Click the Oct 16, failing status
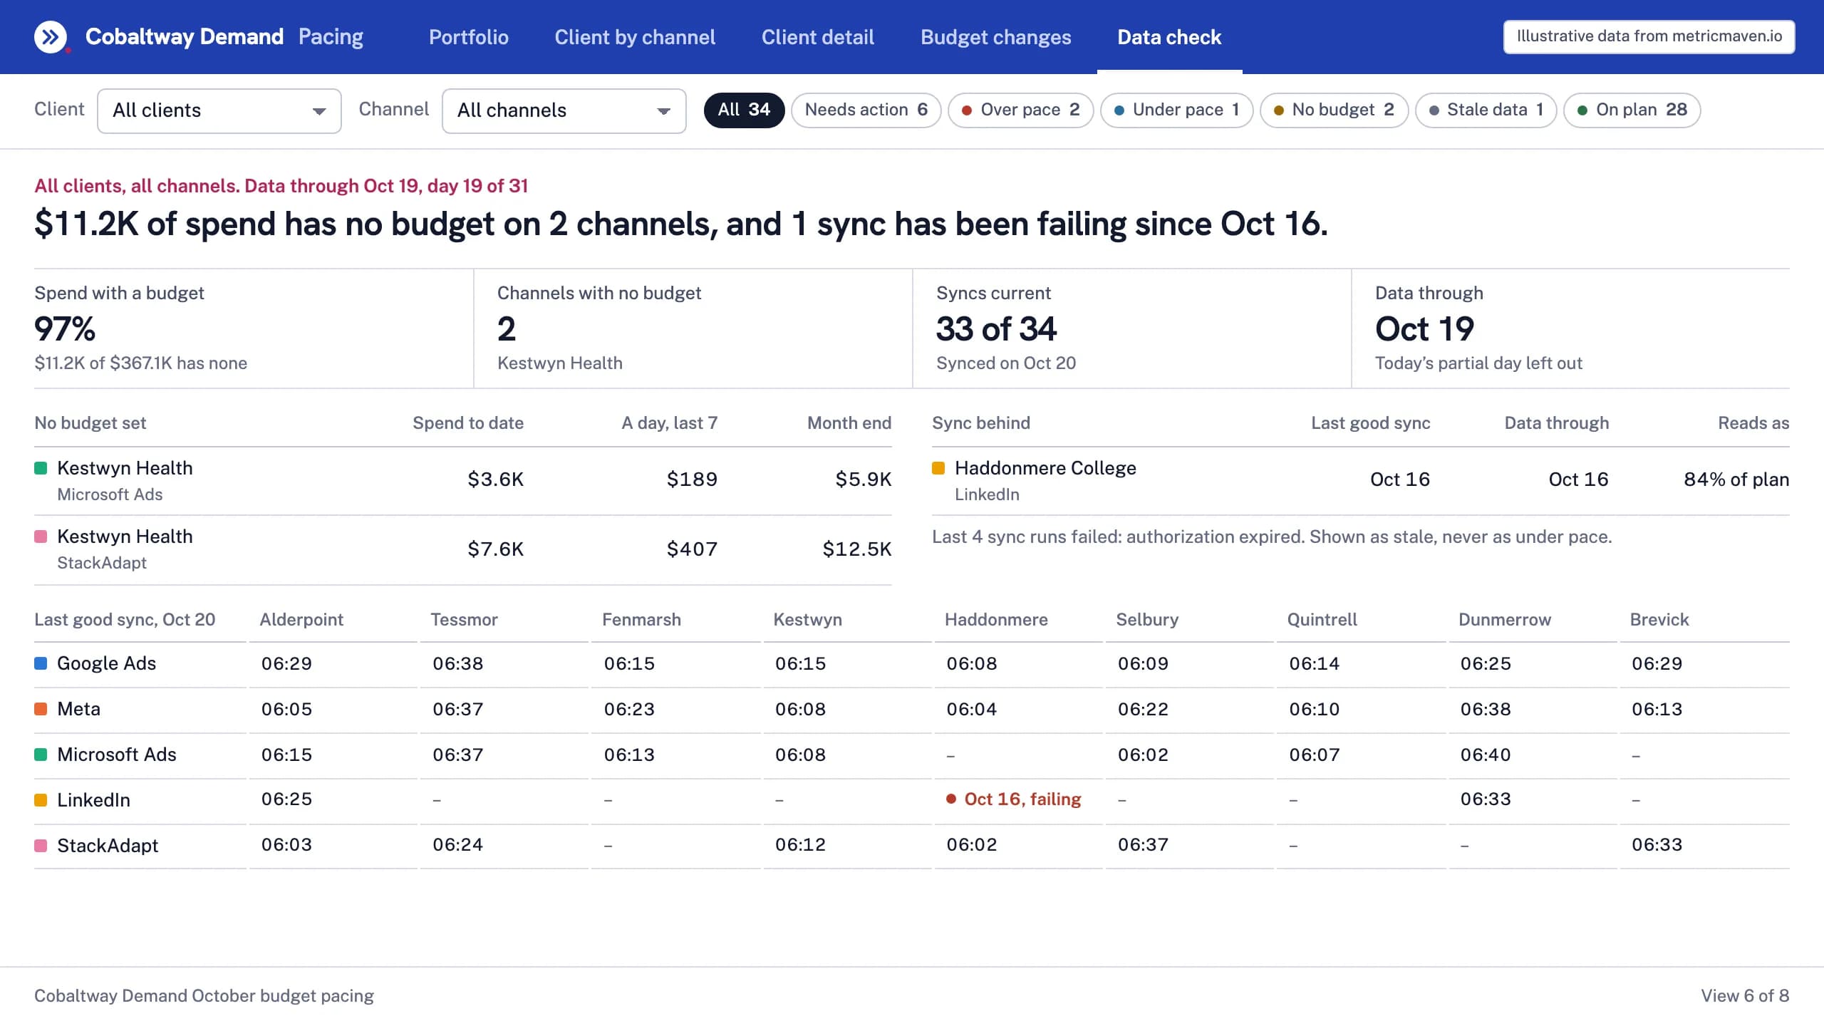This screenshot has height=1026, width=1824. point(1013,799)
